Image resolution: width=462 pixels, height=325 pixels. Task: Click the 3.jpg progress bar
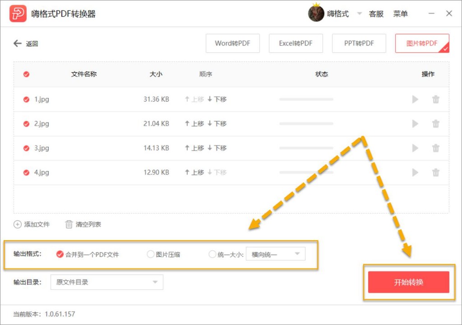coord(306,148)
